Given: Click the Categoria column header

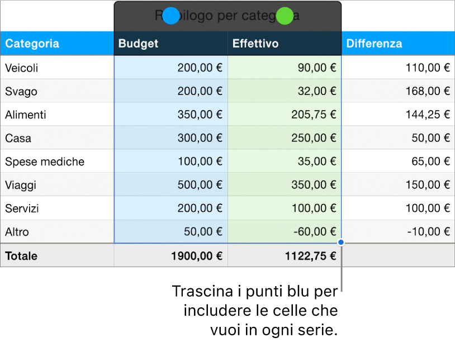Looking at the screenshot, I should pos(56,44).
